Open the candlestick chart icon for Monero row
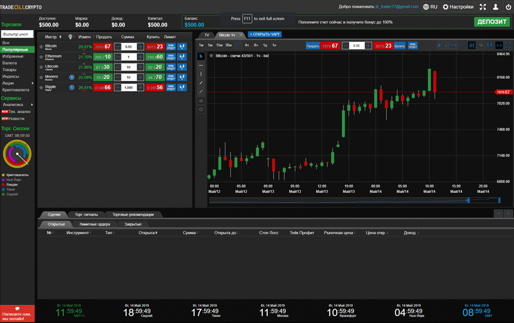The height and width of the screenshot is (323, 514). [x=182, y=77]
